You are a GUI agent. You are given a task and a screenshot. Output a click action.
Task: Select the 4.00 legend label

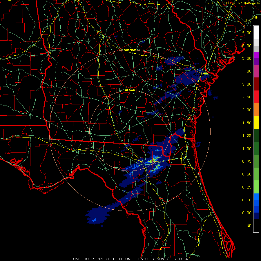click(247, 71)
